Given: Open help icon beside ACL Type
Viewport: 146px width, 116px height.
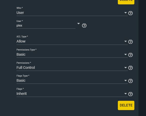Looking at the screenshot, I should pyautogui.click(x=130, y=42).
